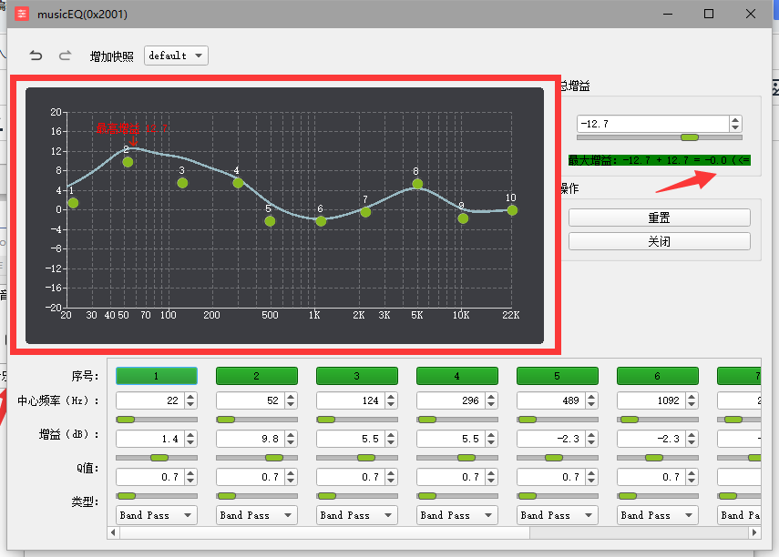Screen dimensions: 779x557
Task: Toggle band 4 green button
Action: [x=457, y=376]
